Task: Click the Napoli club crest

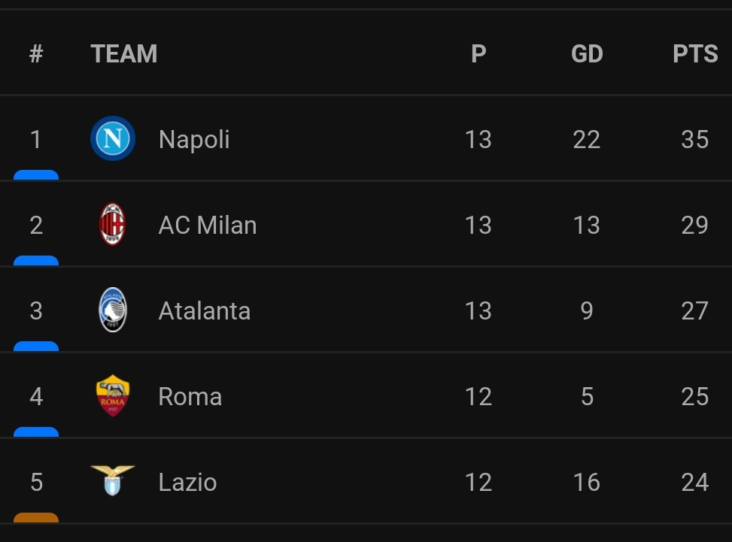Action: click(112, 138)
